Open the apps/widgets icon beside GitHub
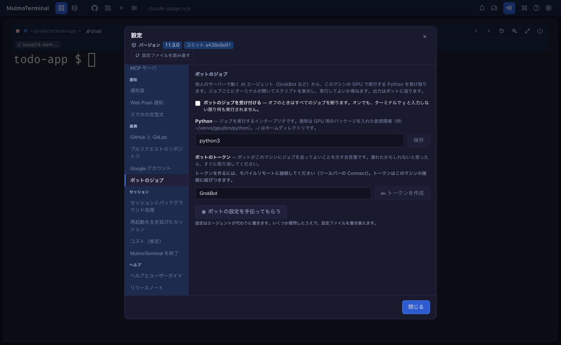The height and width of the screenshot is (345, 561). coord(108,8)
